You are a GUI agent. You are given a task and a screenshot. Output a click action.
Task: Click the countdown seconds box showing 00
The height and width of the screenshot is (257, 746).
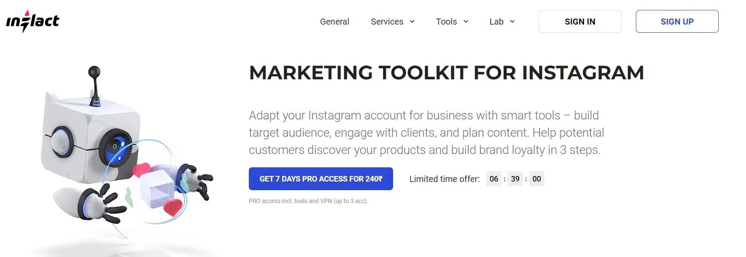[536, 179]
